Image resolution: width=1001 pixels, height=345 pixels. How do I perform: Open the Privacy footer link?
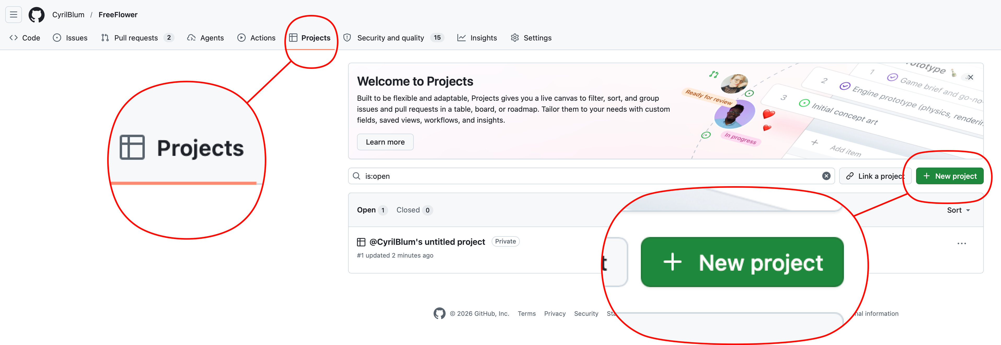(555, 314)
